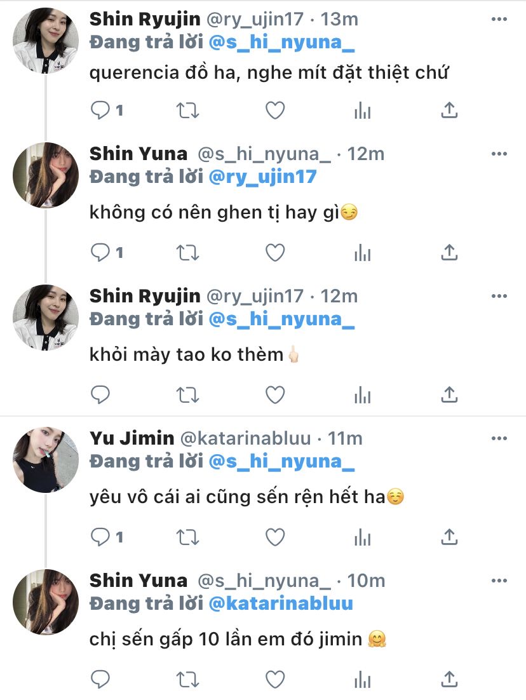Retweet Yuna's "không có nên ghen tị" tweet

(187, 253)
